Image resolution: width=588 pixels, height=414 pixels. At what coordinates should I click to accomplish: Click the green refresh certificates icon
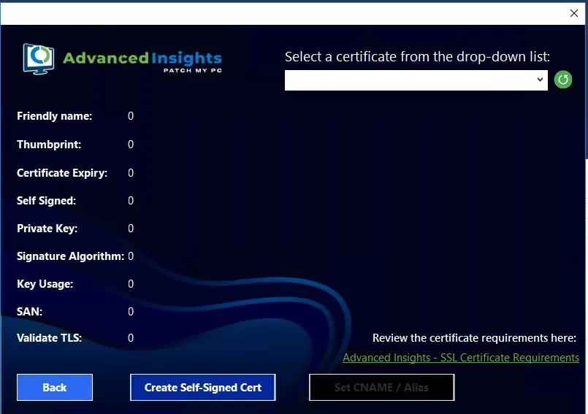(x=563, y=80)
